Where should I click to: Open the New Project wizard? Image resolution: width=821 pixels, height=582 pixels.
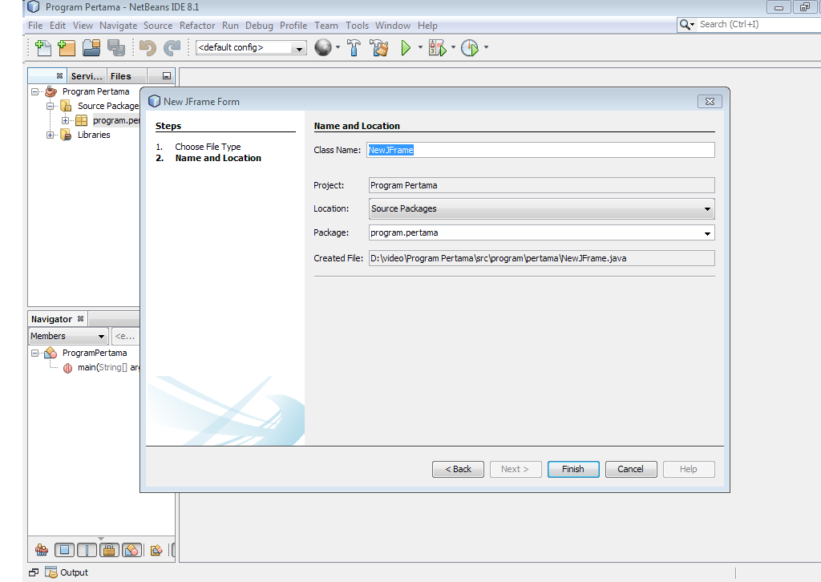[x=67, y=47]
